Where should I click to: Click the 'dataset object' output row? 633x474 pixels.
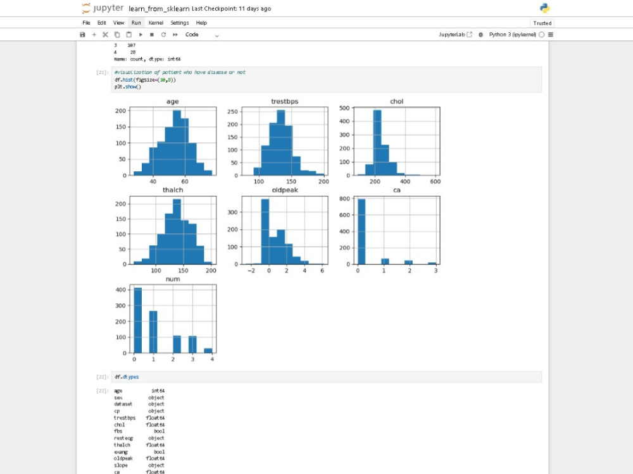139,404
